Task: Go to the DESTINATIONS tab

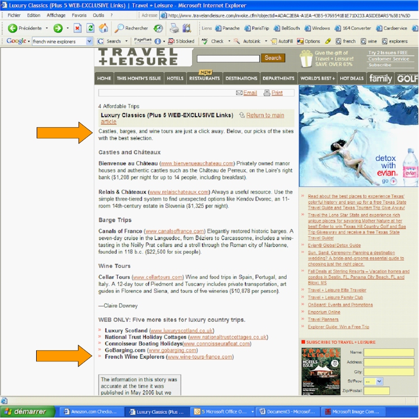Action: coord(241,78)
